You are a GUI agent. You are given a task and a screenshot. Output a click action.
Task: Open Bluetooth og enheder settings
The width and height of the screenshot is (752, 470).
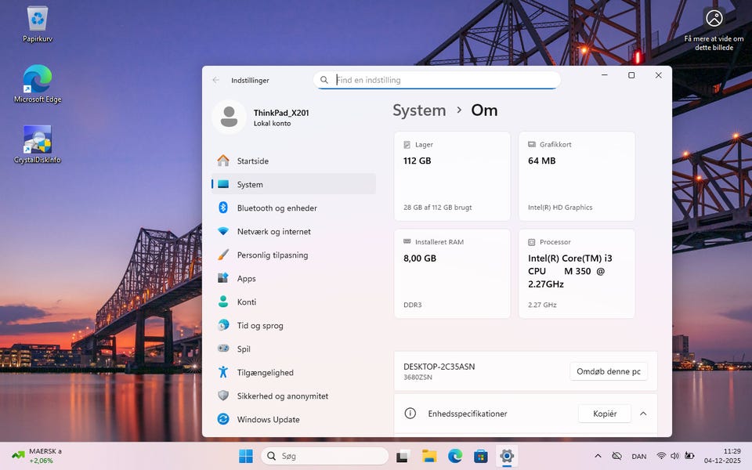pyautogui.click(x=277, y=208)
